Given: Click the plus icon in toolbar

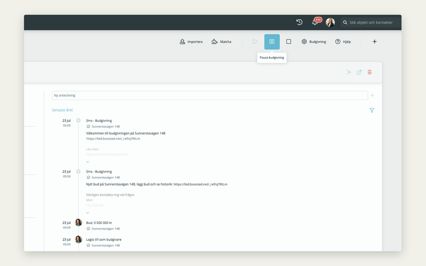Looking at the screenshot, I should (374, 42).
